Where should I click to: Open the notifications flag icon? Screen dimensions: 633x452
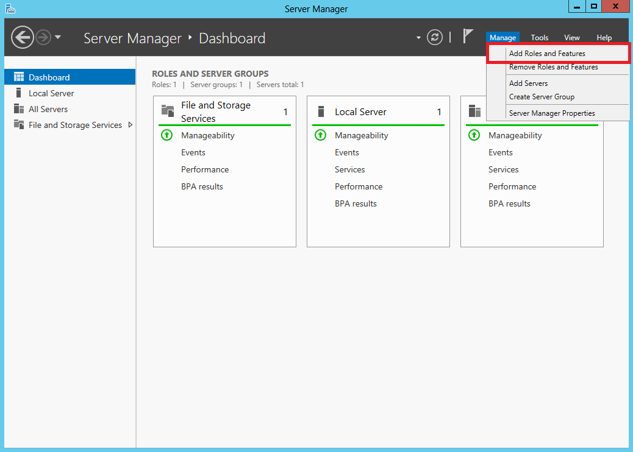468,37
